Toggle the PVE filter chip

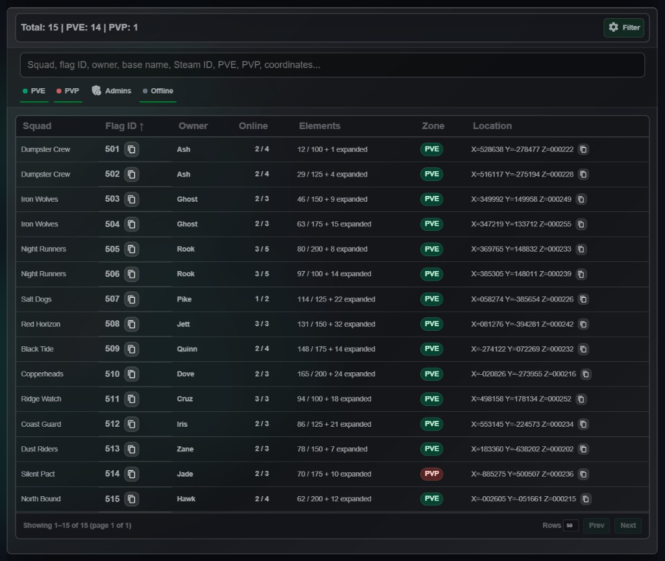[x=34, y=91]
